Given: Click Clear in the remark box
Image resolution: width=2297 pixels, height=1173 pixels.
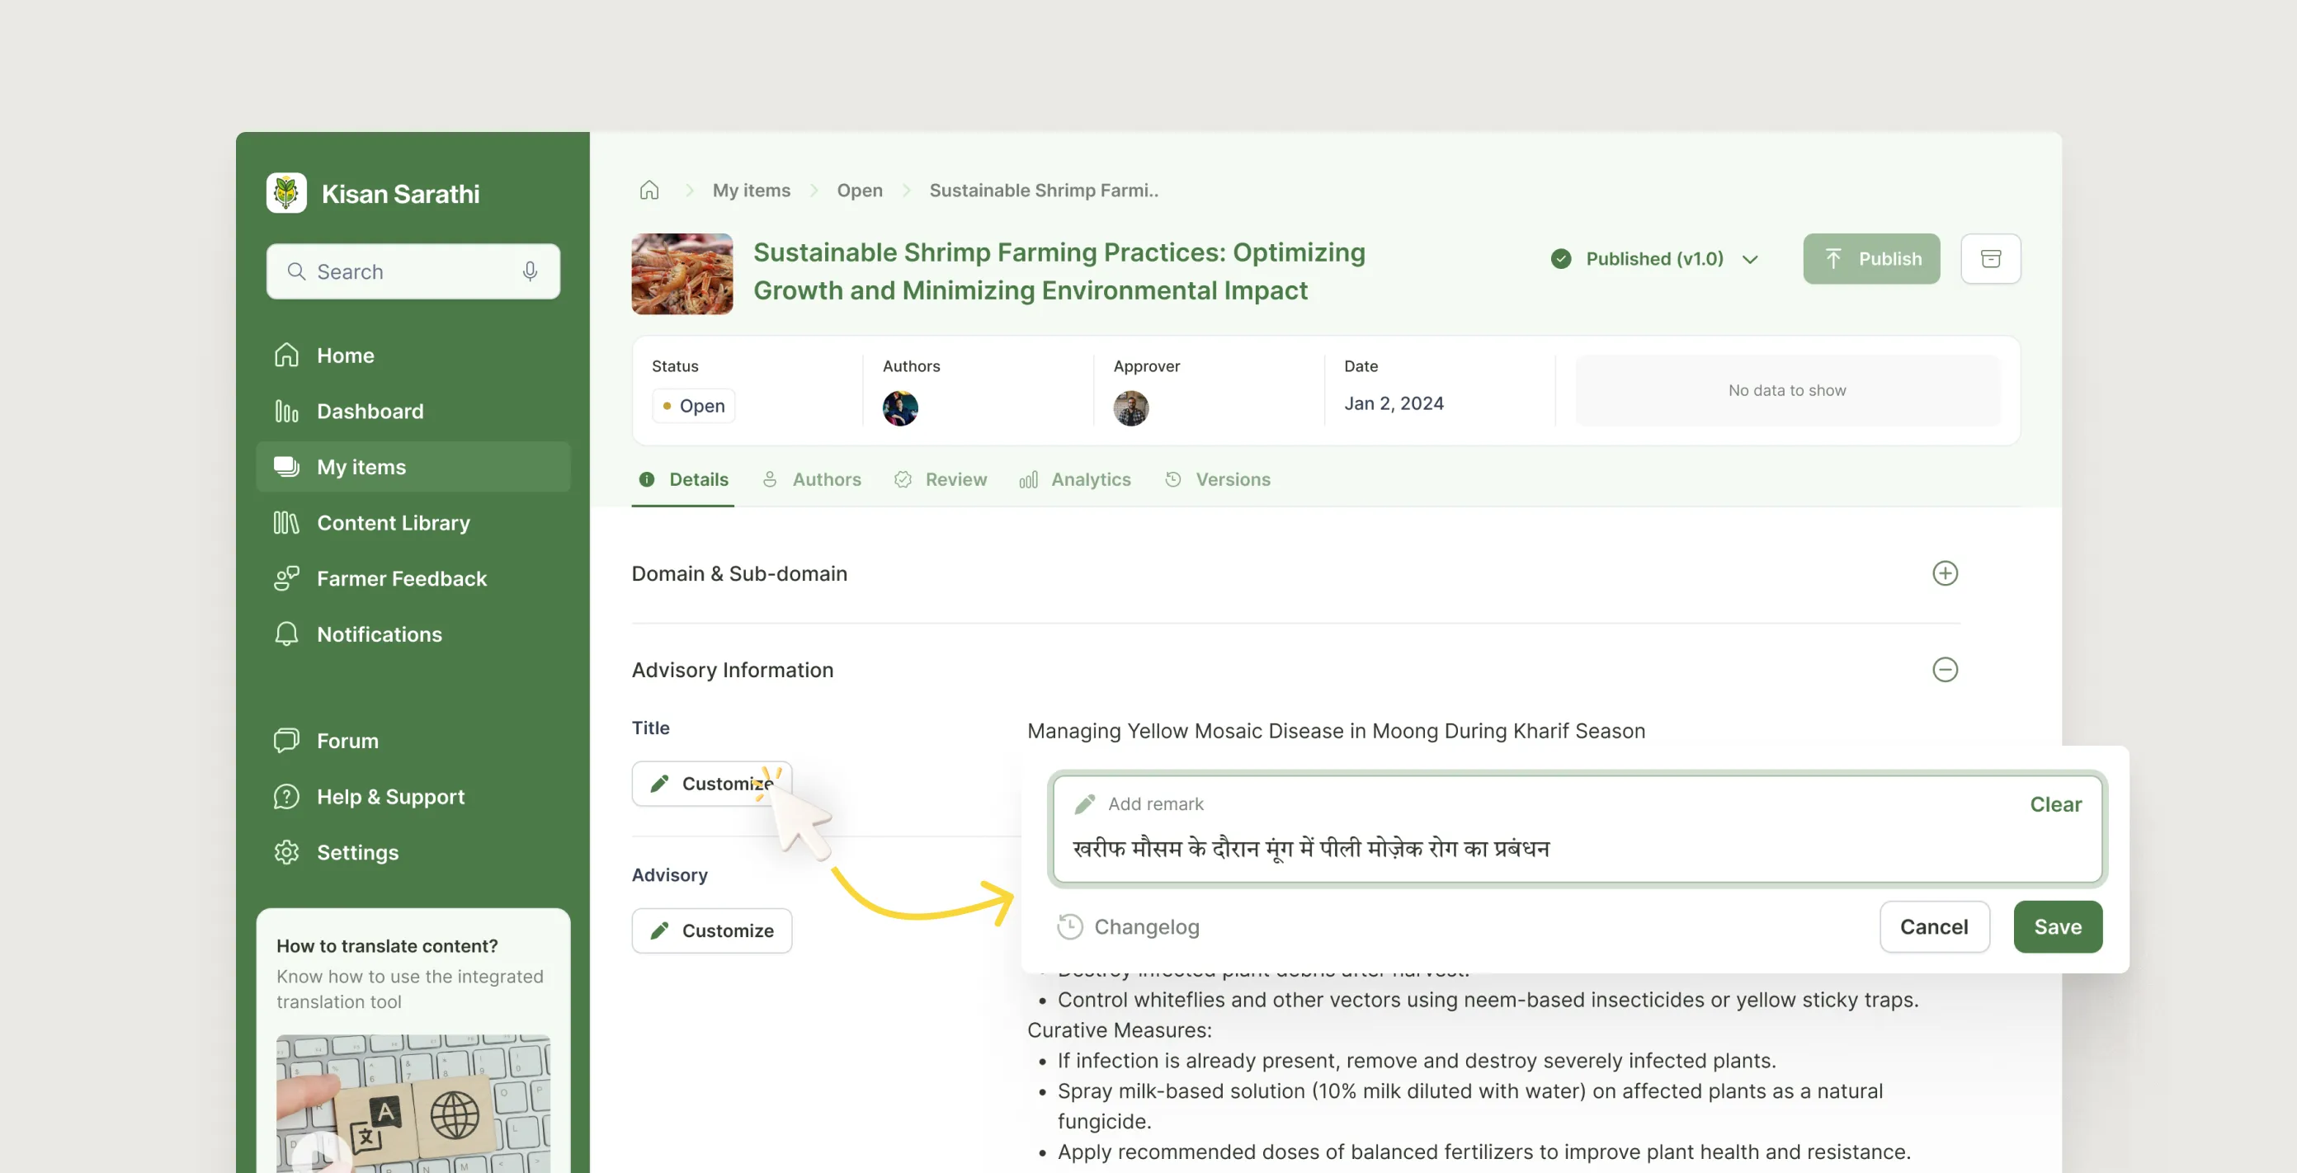Looking at the screenshot, I should click(x=2054, y=804).
